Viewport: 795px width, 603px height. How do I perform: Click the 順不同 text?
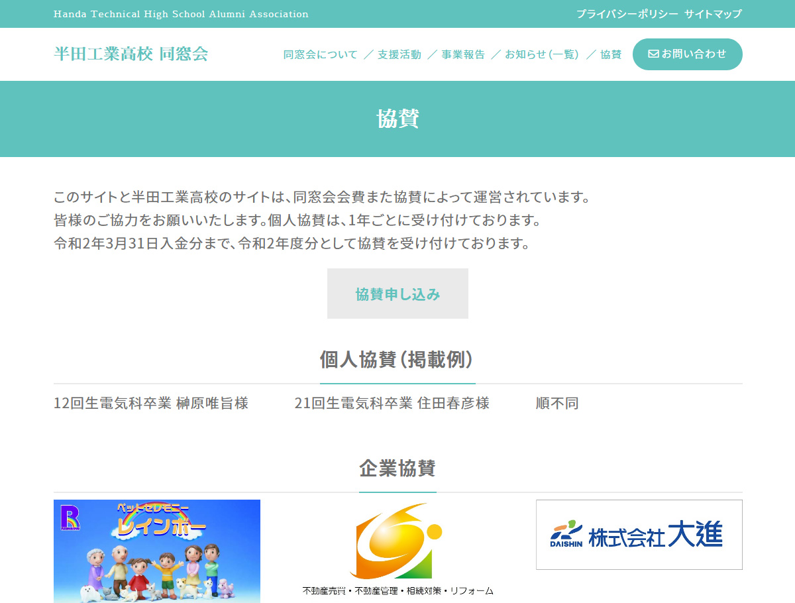(556, 403)
